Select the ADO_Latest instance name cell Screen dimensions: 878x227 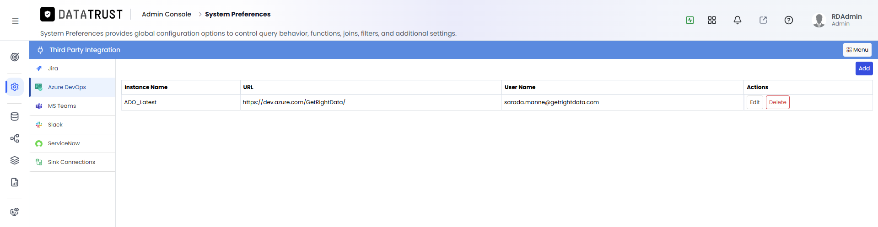tap(181, 102)
